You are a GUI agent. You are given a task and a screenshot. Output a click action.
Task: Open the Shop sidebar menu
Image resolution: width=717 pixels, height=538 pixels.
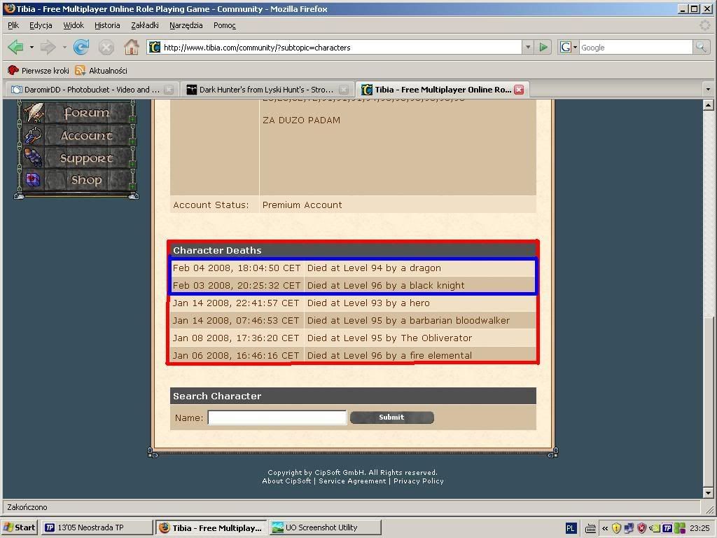86,180
